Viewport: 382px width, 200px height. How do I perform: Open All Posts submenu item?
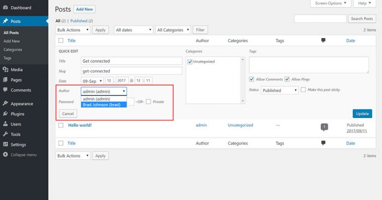(x=11, y=33)
